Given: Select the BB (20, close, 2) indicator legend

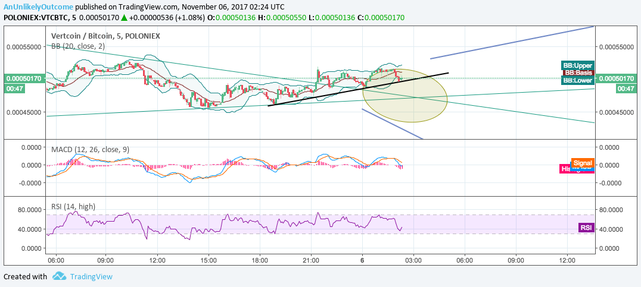Looking at the screenshot, I should coord(77,46).
